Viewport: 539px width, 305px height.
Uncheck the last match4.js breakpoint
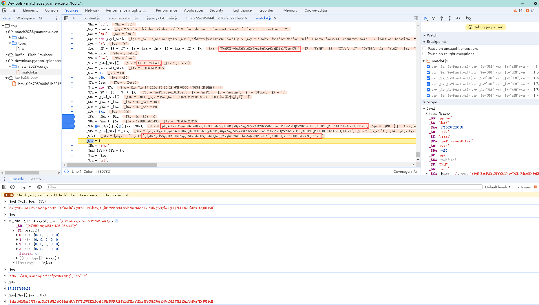click(x=428, y=95)
